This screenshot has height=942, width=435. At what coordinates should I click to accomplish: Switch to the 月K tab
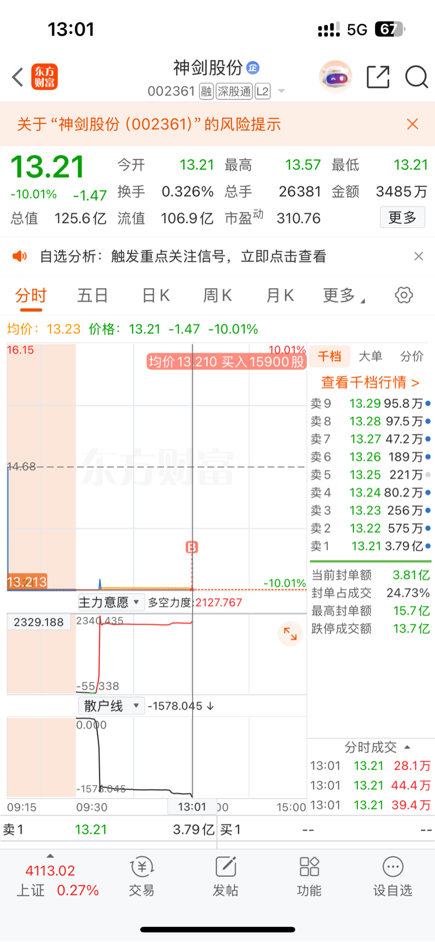(280, 295)
